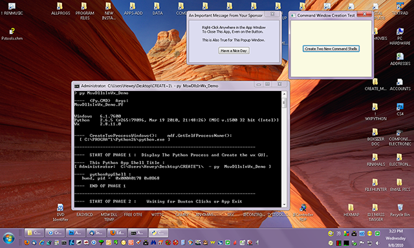This screenshot has height=248, width=414.
Task: Select the PROGRAM FILES desktop folder
Action: tap(85, 11)
